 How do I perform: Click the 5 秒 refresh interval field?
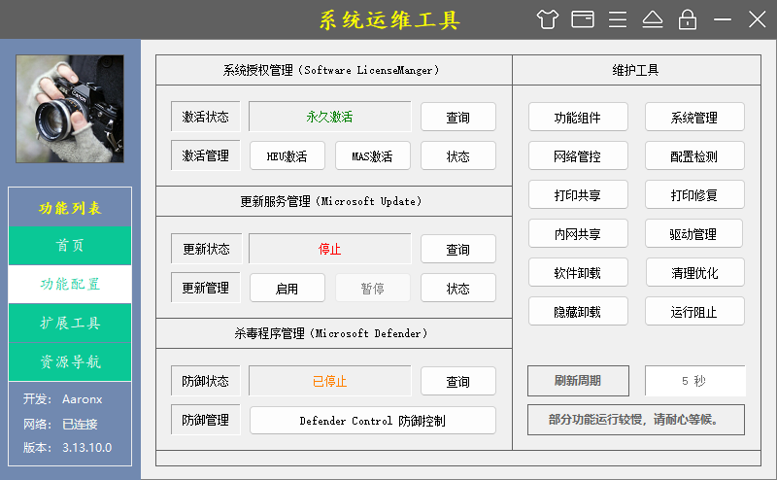tap(694, 381)
